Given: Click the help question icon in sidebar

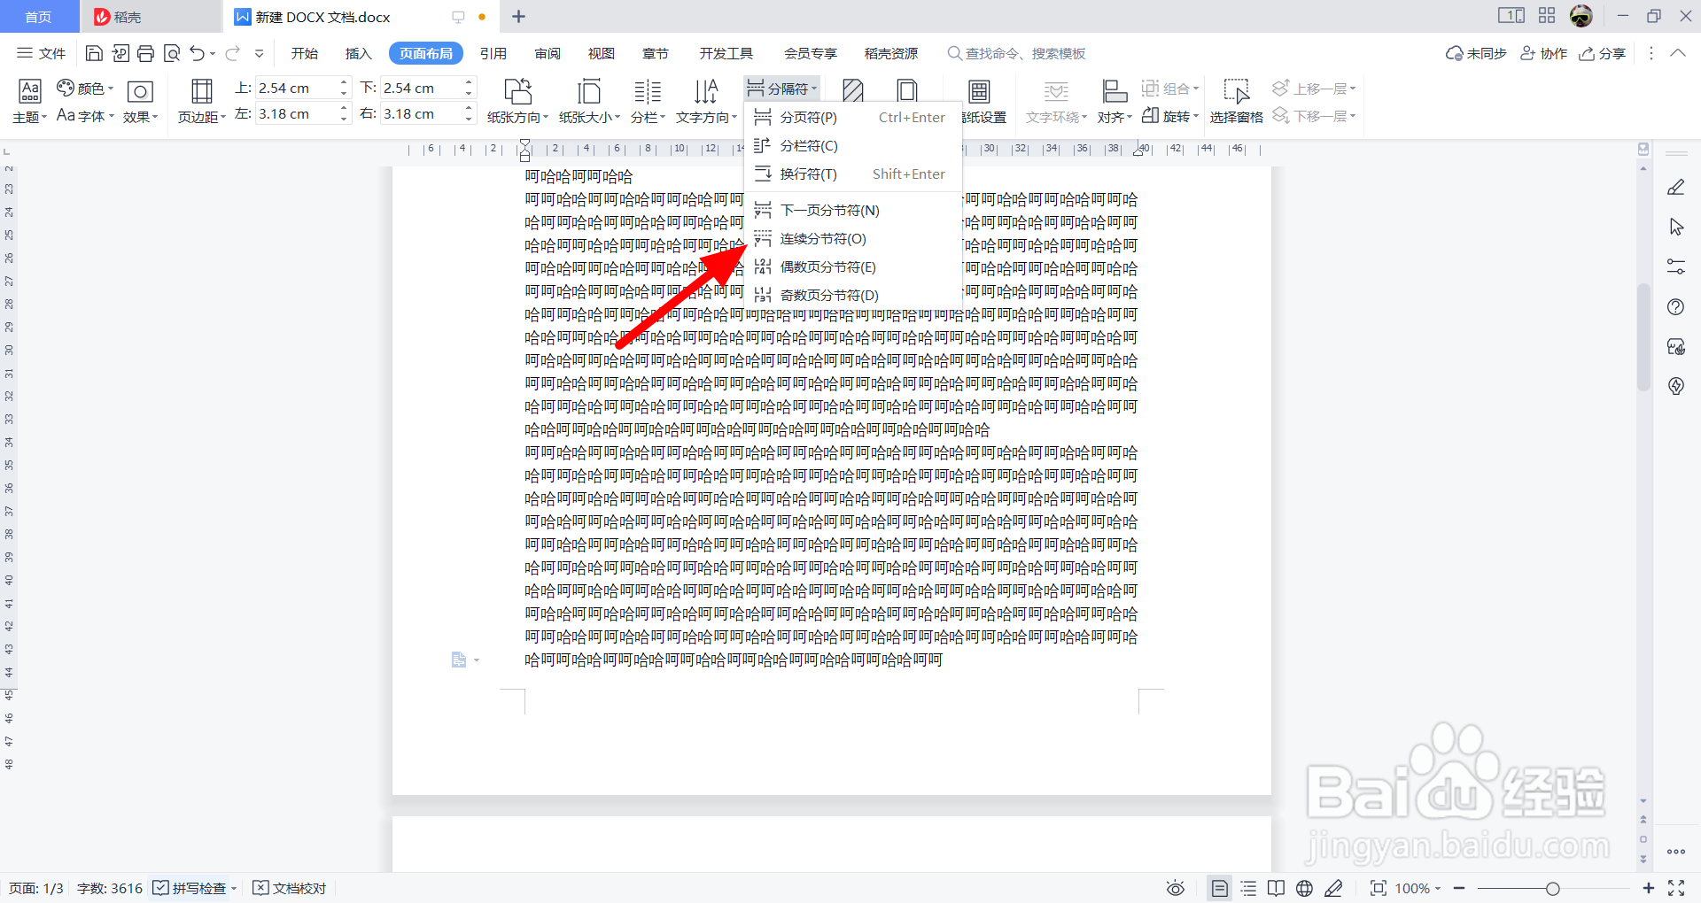Looking at the screenshot, I should (x=1676, y=307).
